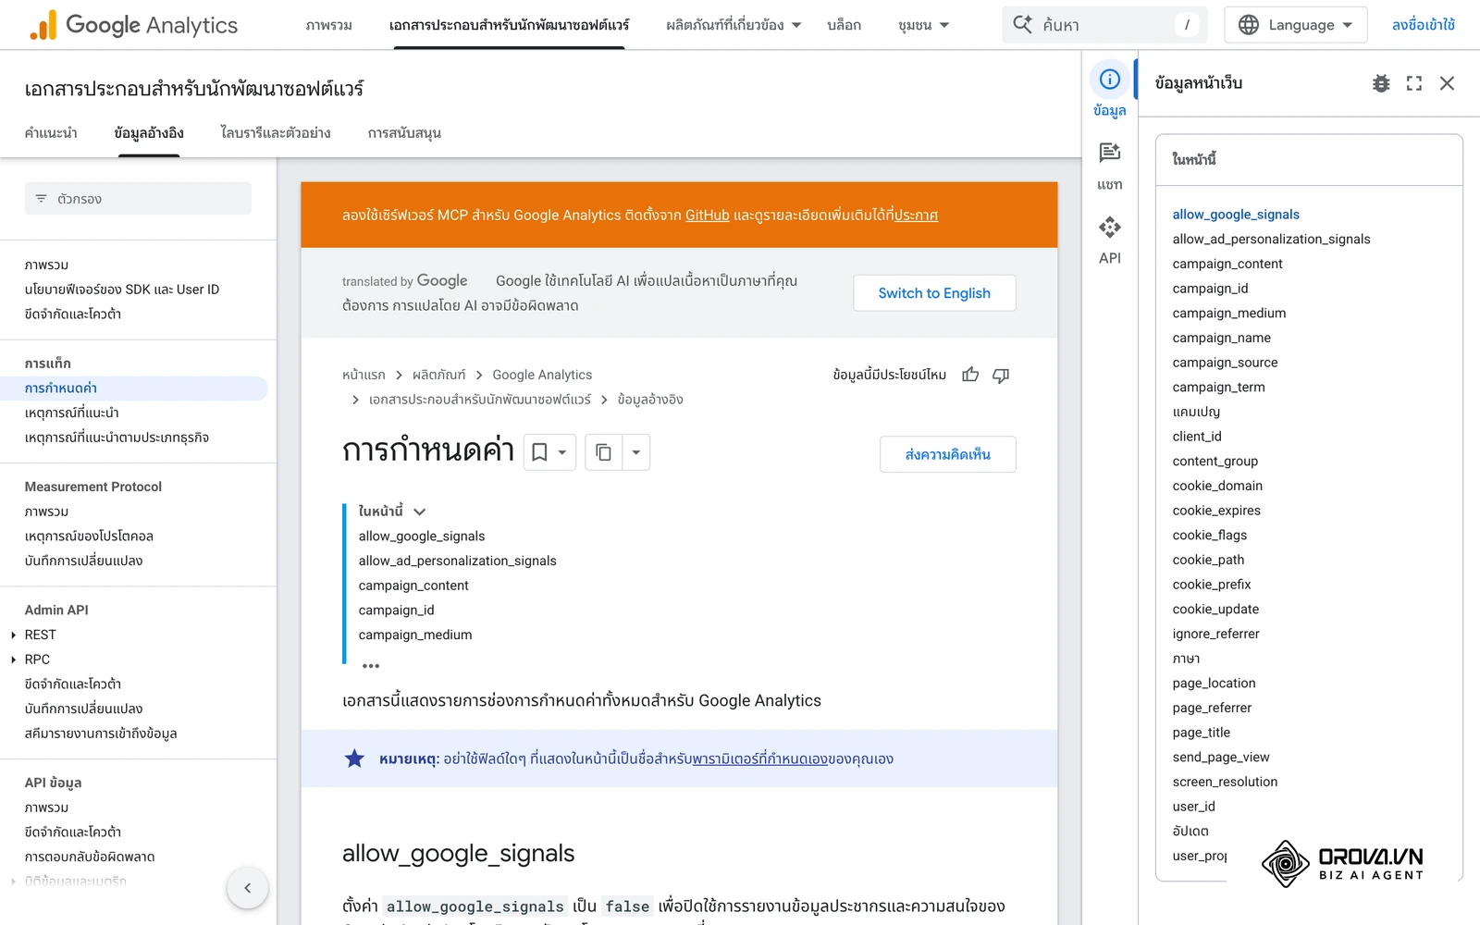Expand the REST tree item

coord(13,635)
